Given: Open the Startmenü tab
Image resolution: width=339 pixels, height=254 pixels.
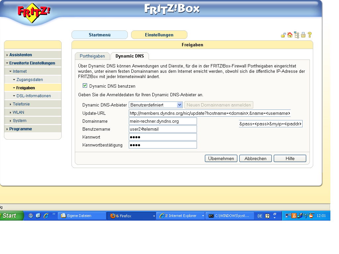Looking at the screenshot, I should point(100,35).
